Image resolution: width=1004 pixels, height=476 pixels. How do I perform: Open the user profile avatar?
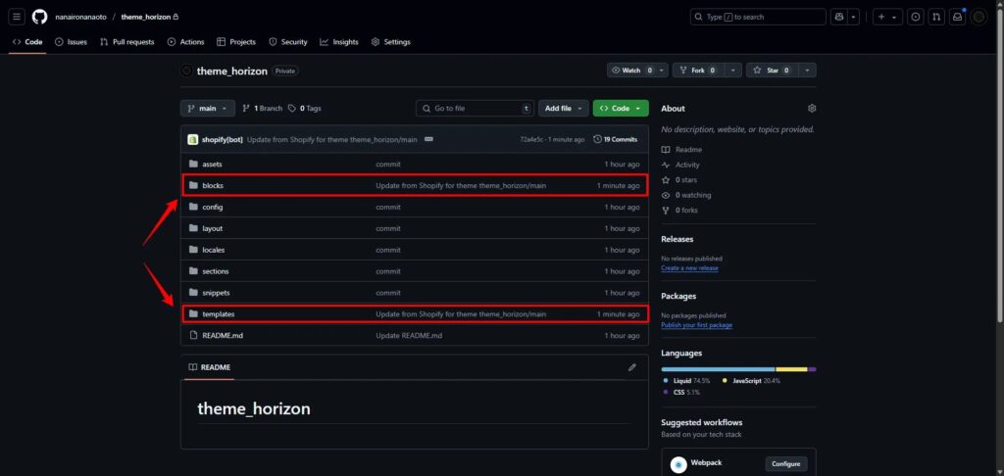pyautogui.click(x=979, y=17)
